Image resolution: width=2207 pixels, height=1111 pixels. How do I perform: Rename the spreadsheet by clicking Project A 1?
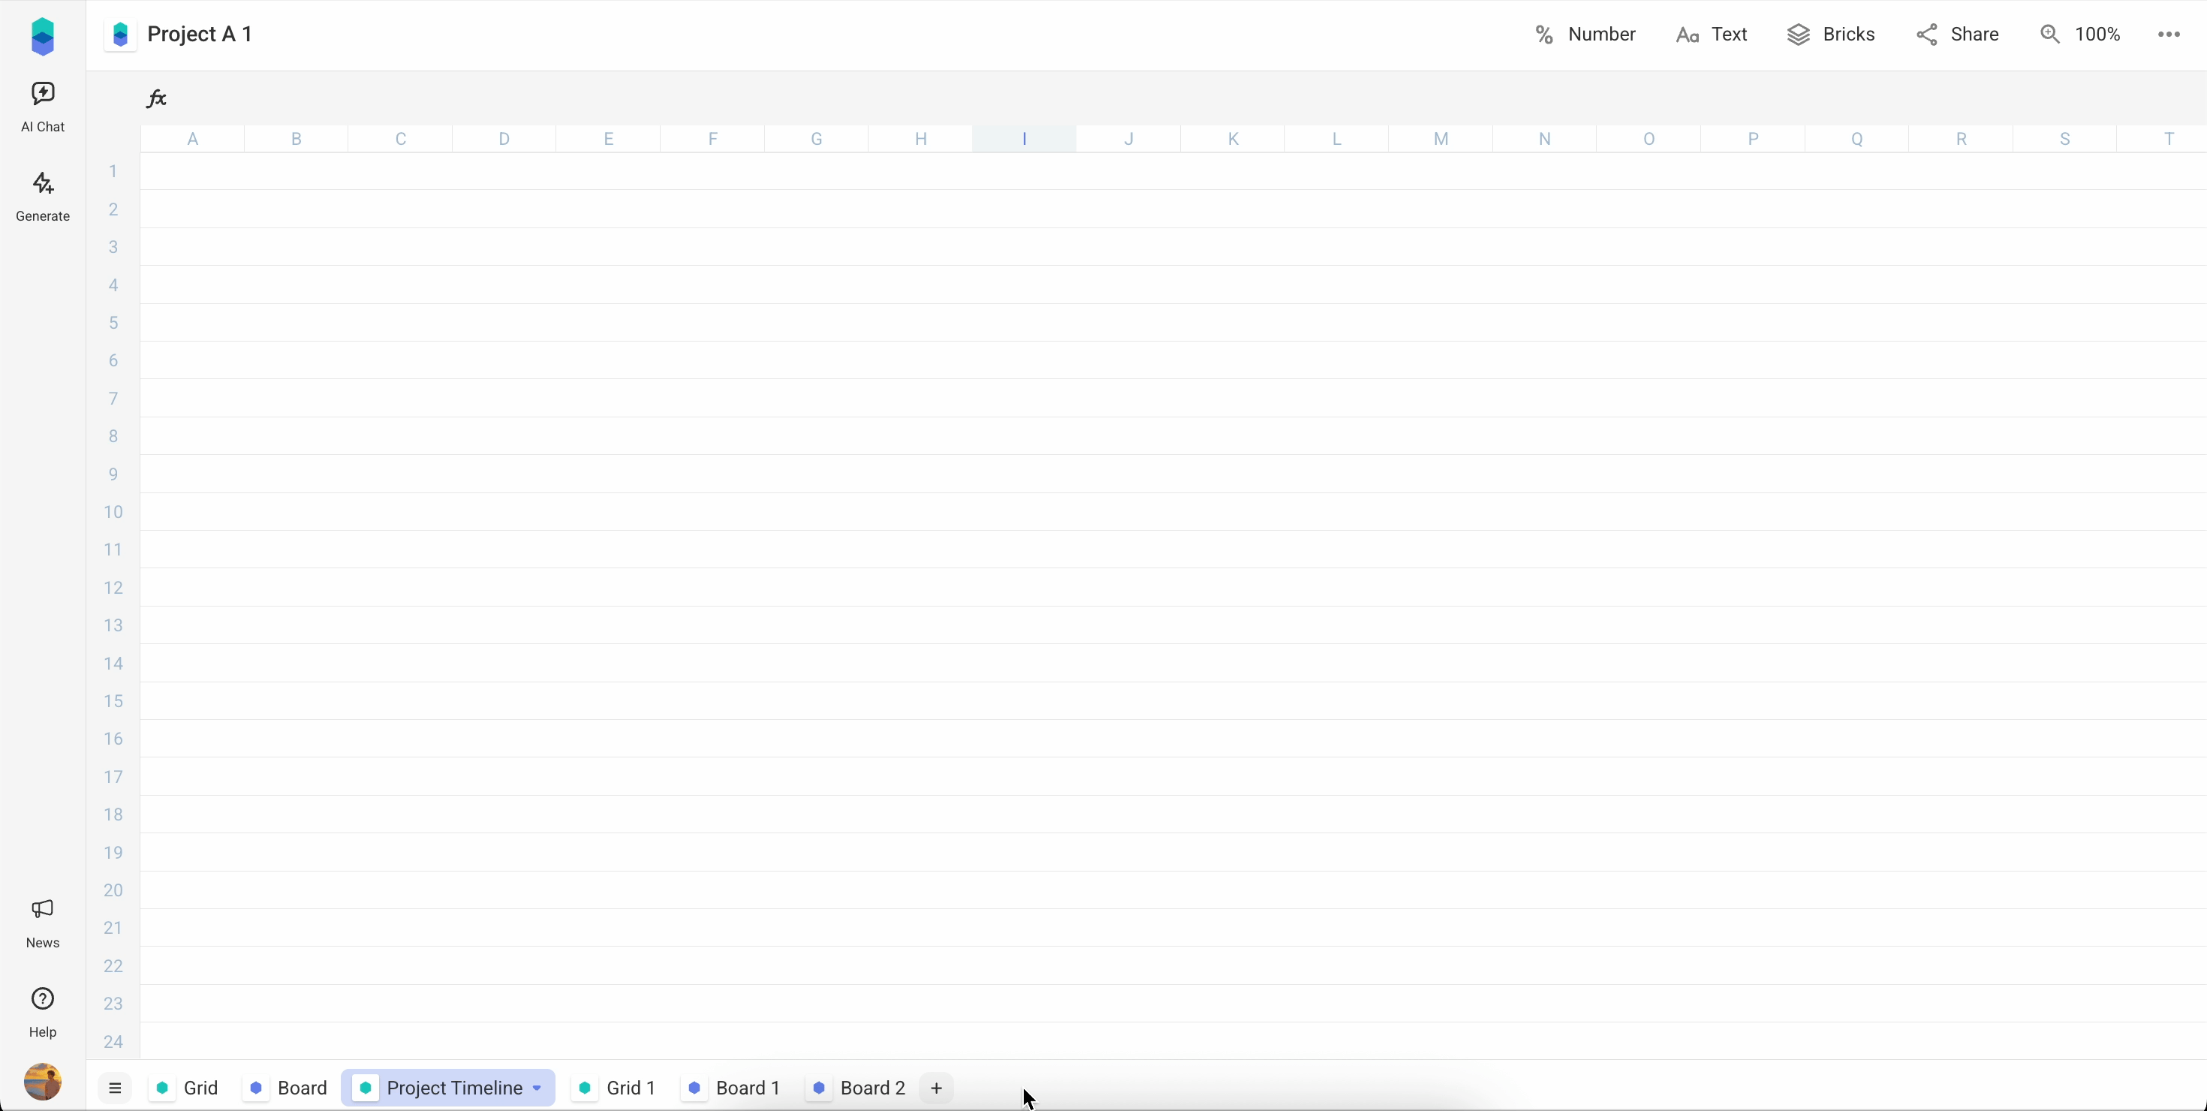[x=200, y=35]
